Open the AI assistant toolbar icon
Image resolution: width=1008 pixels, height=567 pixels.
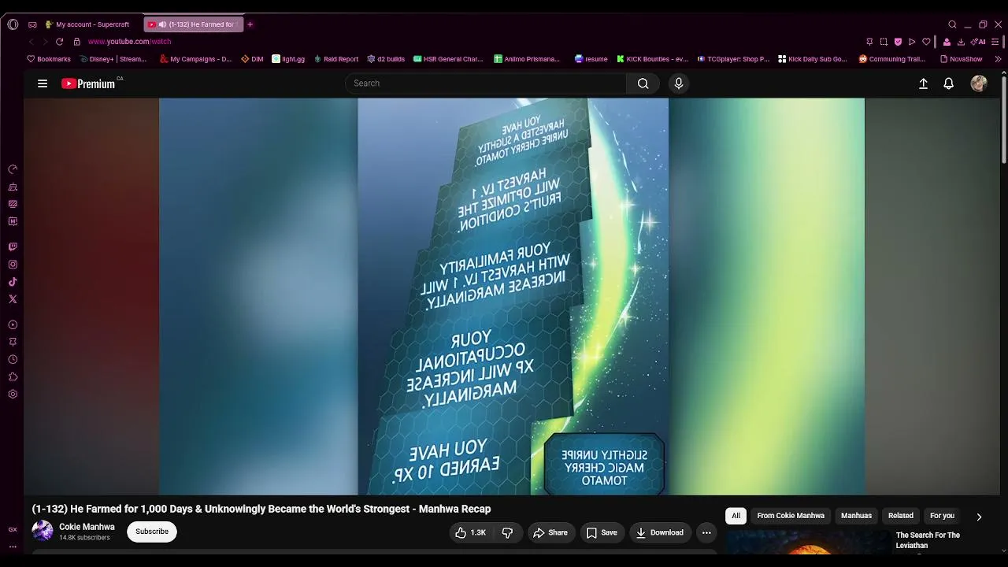tap(978, 42)
